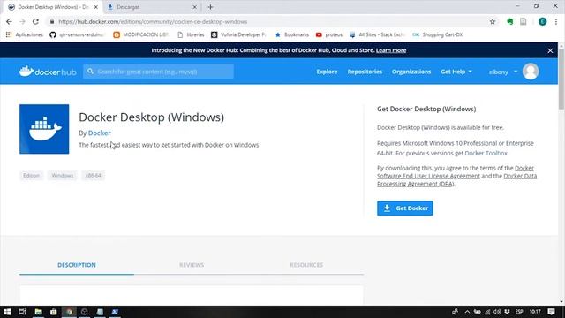Open the Vuforia Developer bookmark

[238, 34]
